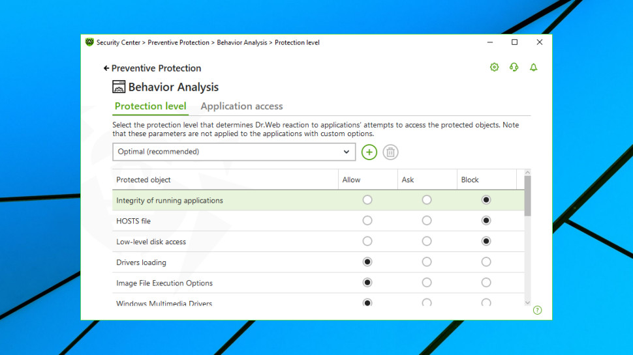This screenshot has width=633, height=355.
Task: Set HOSTS file to Block
Action: (x=486, y=220)
